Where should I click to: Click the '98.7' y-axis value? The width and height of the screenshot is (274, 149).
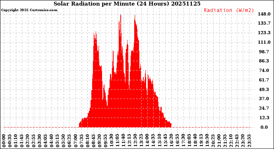click(264, 52)
